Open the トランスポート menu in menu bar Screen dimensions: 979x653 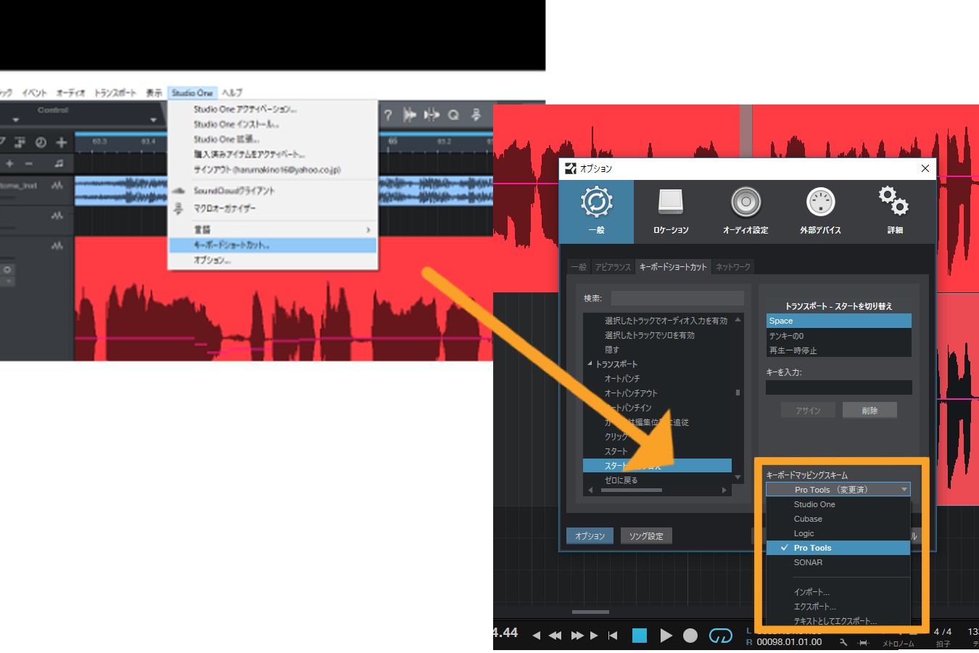(115, 93)
